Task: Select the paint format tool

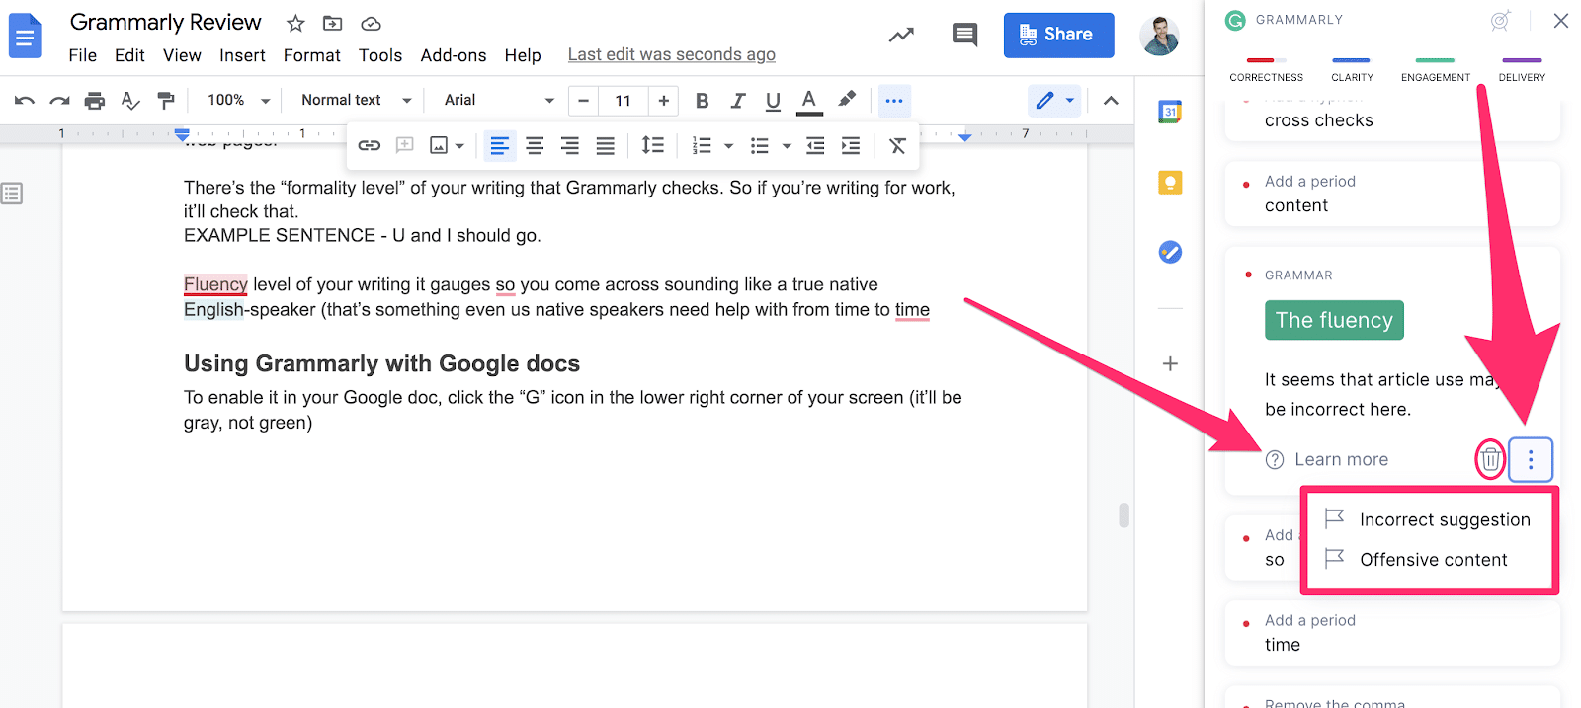Action: tap(166, 100)
